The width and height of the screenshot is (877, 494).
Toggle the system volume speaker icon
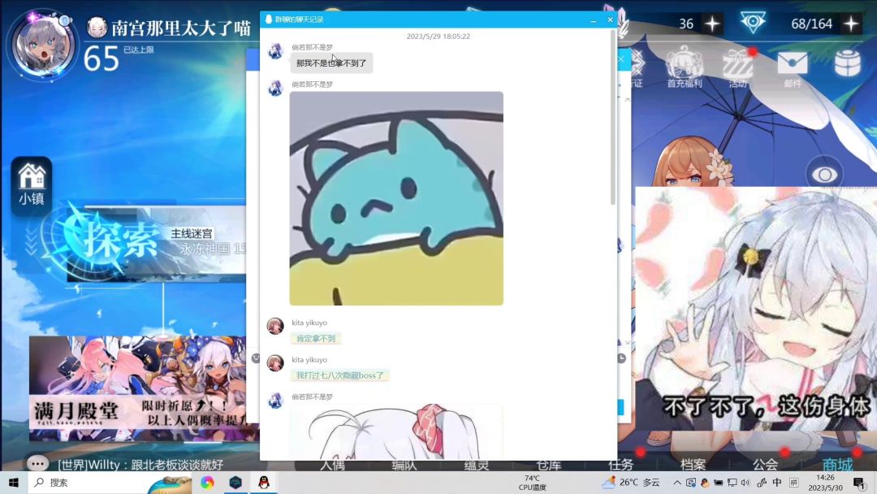(746, 483)
